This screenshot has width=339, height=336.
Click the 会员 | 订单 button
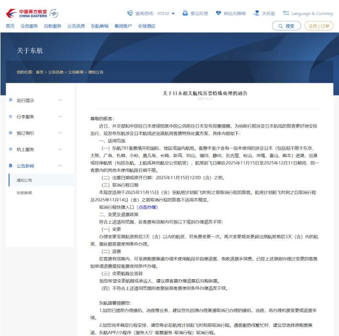click(x=319, y=26)
